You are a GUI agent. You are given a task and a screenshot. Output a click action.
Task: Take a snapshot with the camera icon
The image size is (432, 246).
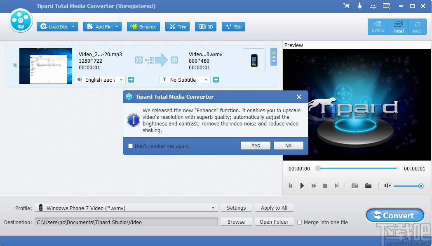pos(355,186)
